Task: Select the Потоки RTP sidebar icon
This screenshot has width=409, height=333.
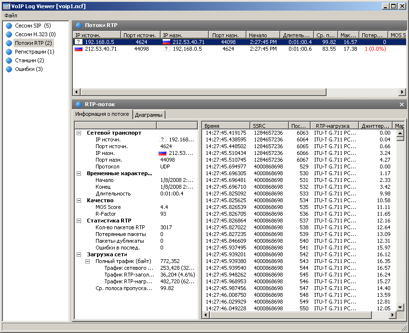Action: (9, 43)
